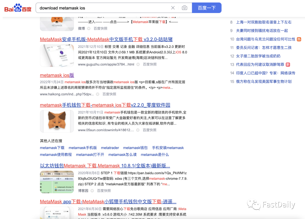Search related term metamask打不开
The image size is (305, 219).
coord(90,154)
